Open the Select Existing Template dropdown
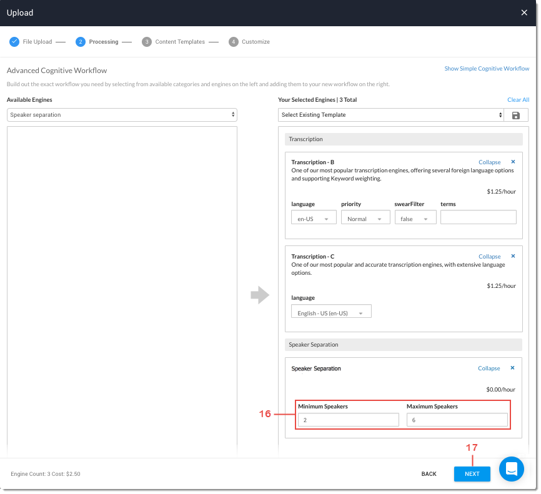 coord(390,115)
